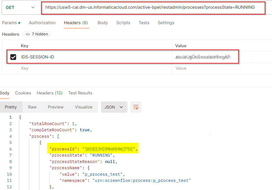Open the response Cookies tab

pyautogui.click(x=23, y=93)
